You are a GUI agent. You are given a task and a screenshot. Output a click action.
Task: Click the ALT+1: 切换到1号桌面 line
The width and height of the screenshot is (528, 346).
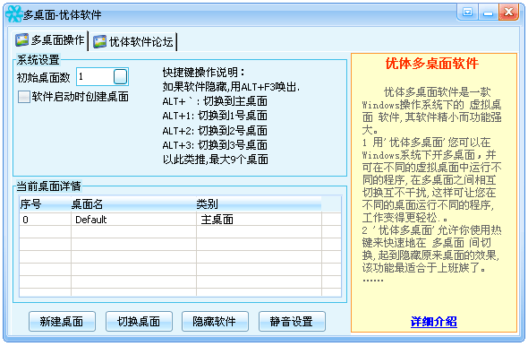click(215, 116)
